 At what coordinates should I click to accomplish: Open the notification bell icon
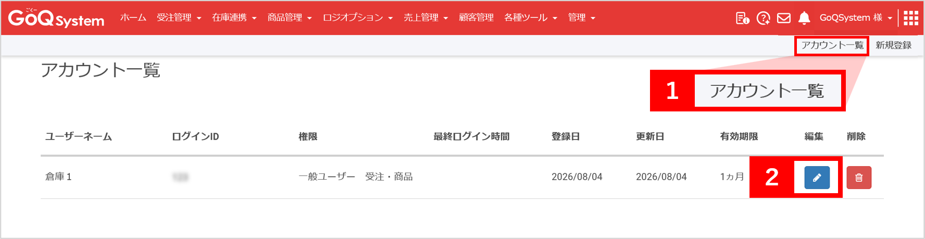(804, 18)
